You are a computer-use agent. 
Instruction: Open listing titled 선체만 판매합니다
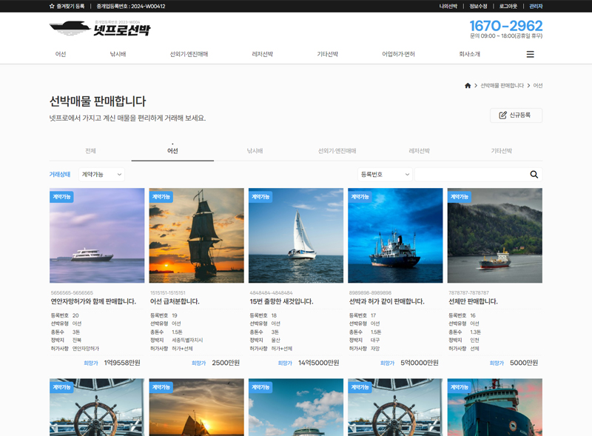tap(473, 302)
